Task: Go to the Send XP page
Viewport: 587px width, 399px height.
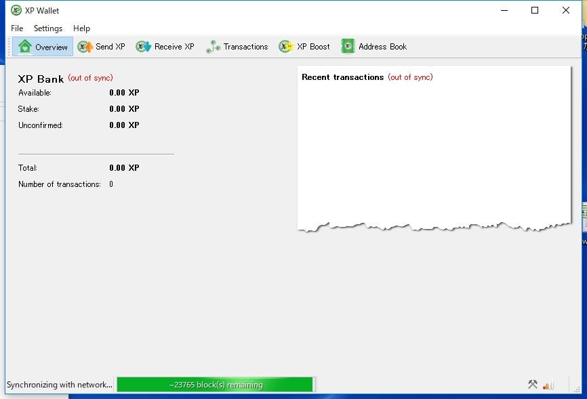Action: tap(101, 47)
